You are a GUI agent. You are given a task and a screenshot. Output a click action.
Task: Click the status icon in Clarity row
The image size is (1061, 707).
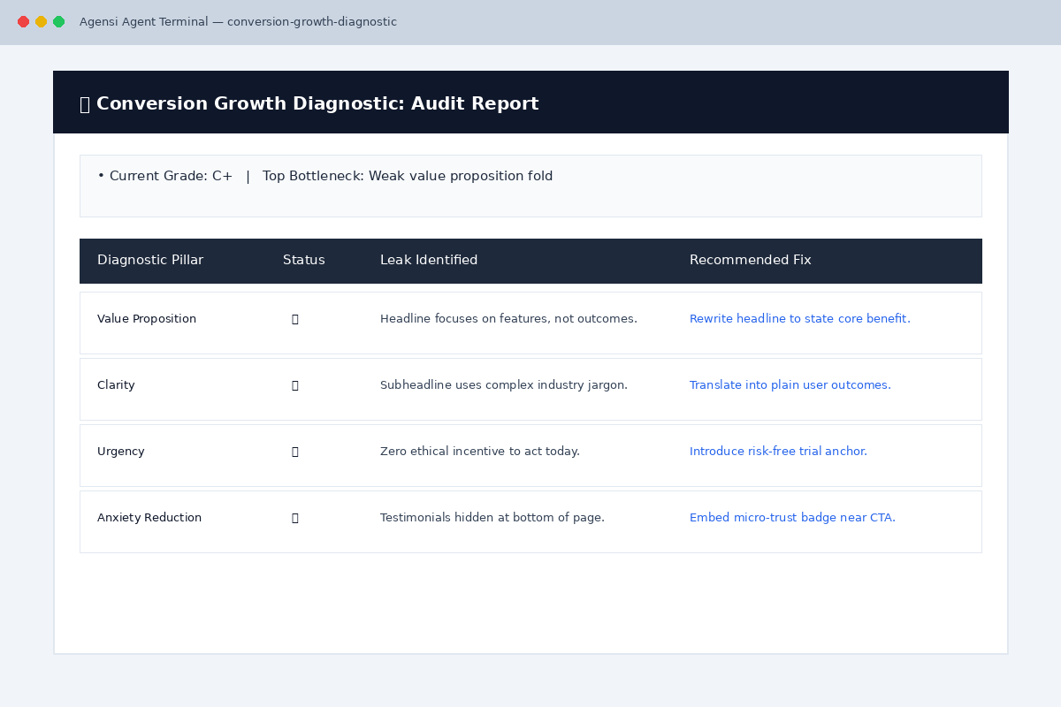[x=294, y=385]
